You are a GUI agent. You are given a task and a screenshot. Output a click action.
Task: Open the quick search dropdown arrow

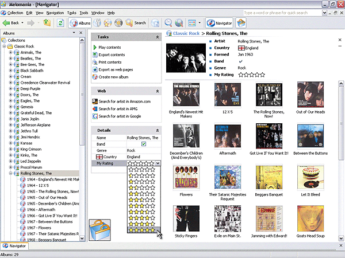tap(324, 13)
